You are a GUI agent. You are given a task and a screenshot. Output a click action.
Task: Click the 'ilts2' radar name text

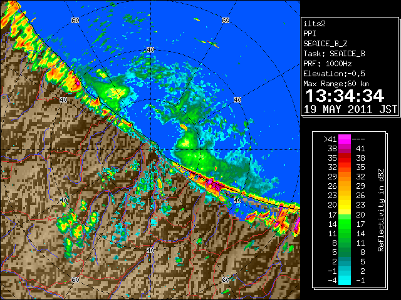click(315, 24)
